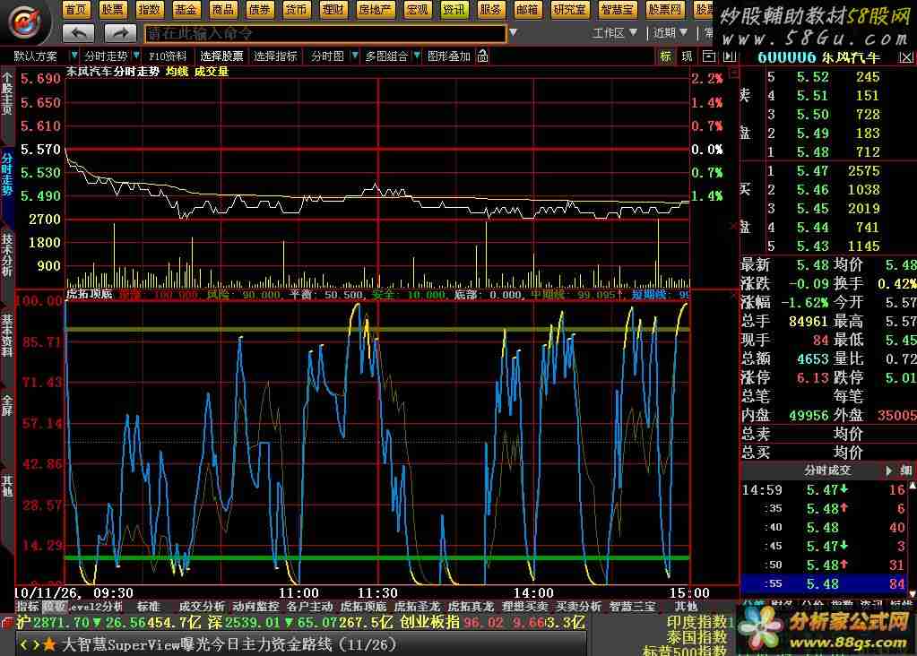Open the 宏观 top menu button
This screenshot has width=917, height=656.
click(x=417, y=9)
